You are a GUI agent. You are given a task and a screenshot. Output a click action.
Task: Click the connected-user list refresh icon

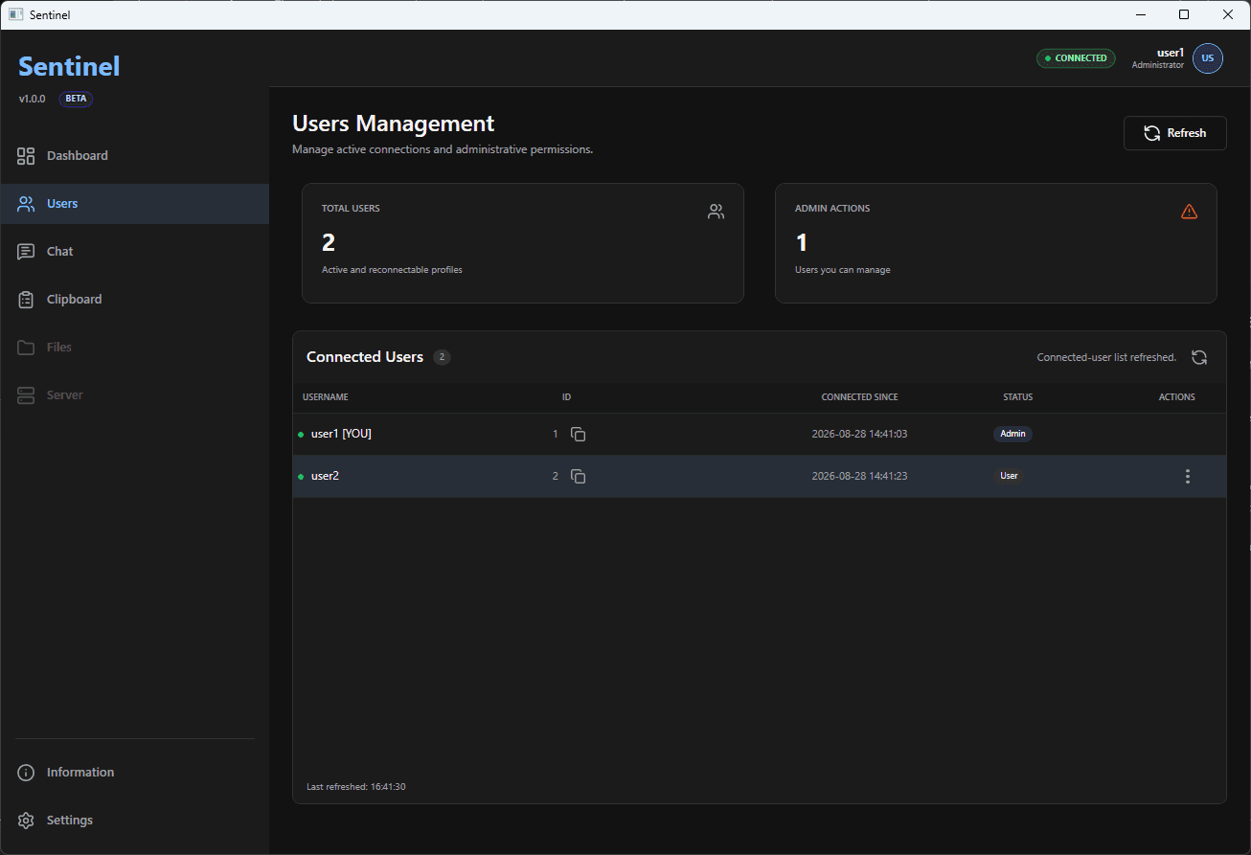click(x=1199, y=357)
